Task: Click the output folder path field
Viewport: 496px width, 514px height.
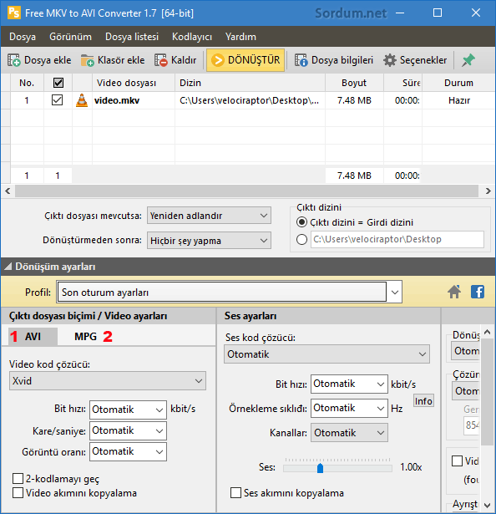Action: click(x=397, y=239)
